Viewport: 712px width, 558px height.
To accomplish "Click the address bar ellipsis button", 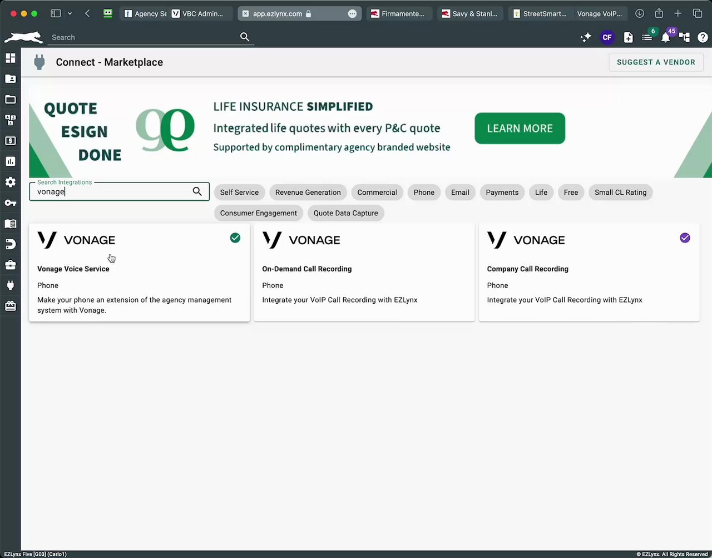I will point(353,13).
